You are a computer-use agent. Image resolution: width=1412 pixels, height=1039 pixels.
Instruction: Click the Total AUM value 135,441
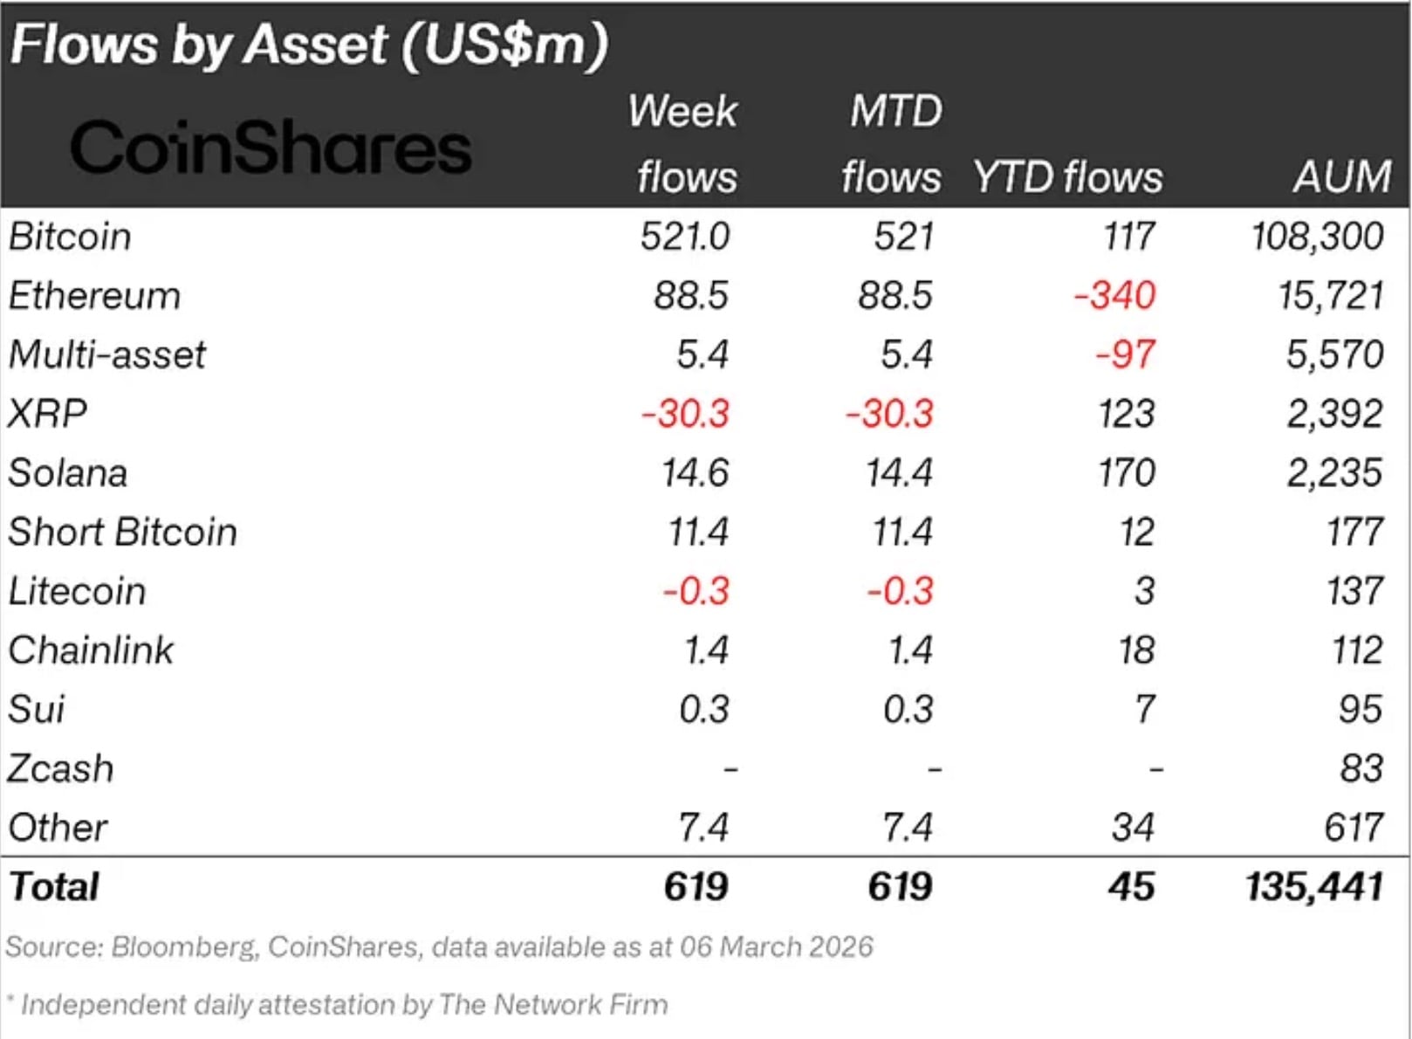[x=1314, y=887]
